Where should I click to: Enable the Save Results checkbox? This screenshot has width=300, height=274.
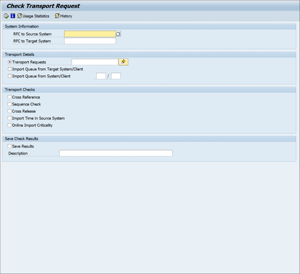point(10,146)
